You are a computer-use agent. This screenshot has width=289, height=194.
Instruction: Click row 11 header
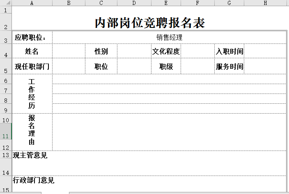pos(6,136)
